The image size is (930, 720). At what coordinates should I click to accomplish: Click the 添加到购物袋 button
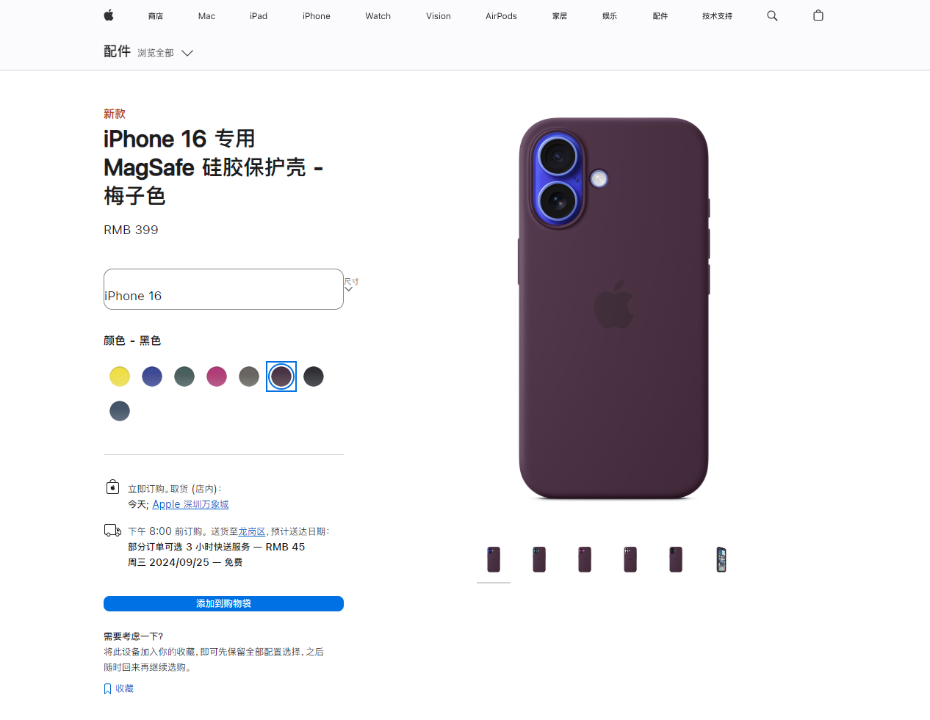(x=223, y=603)
